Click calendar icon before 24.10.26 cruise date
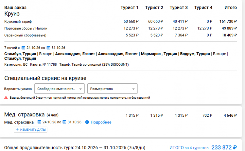The height and width of the screenshot is (151, 245). click(x=23, y=48)
